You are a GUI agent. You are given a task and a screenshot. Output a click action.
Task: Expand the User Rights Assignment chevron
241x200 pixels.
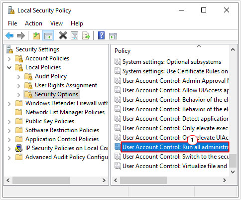click(x=19, y=86)
